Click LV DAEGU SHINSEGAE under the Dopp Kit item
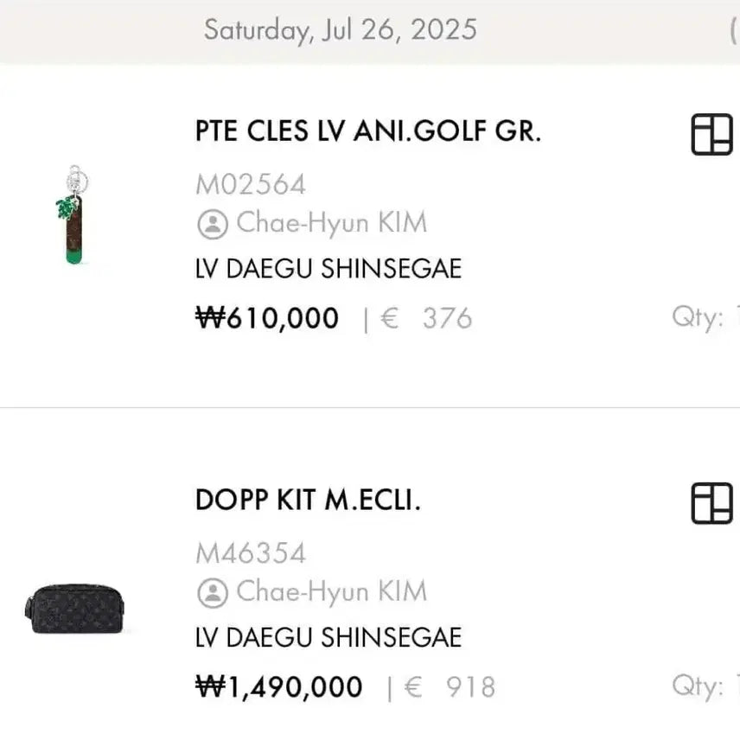The image size is (740, 740). pyautogui.click(x=329, y=637)
